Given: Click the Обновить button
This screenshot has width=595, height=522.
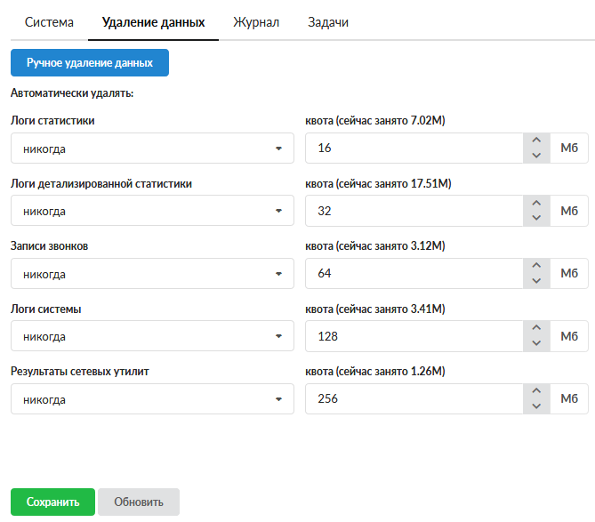Looking at the screenshot, I should pos(139,502).
